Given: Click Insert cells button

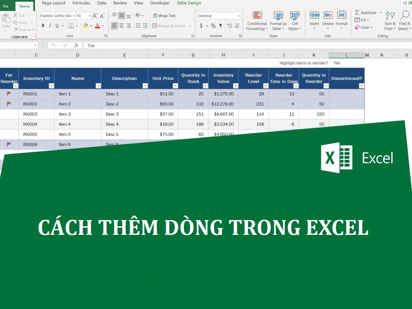Looking at the screenshot, I should (314, 21).
